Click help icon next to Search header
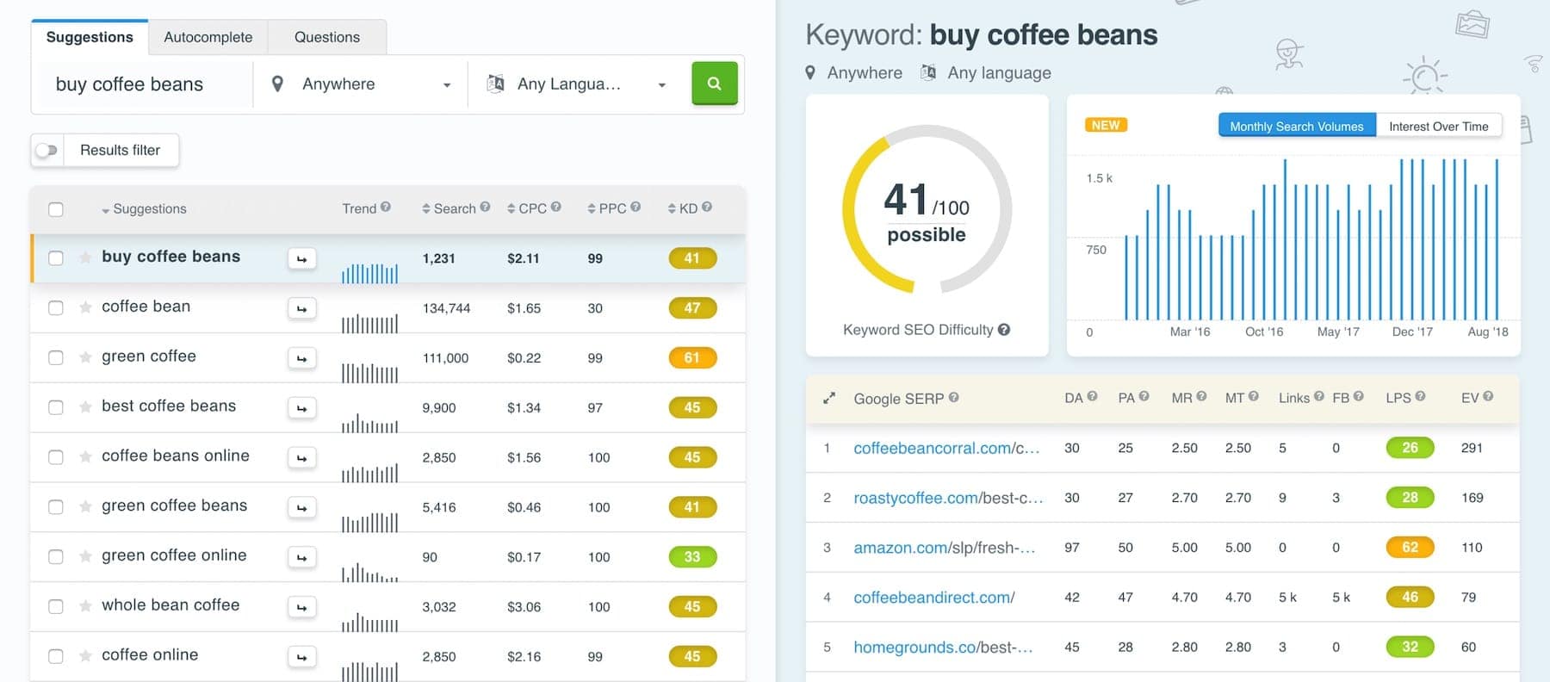Screen dimensions: 1550x682 (x=485, y=207)
